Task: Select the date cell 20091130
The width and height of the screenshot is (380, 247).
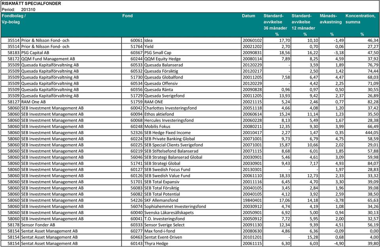Action: (x=252, y=225)
